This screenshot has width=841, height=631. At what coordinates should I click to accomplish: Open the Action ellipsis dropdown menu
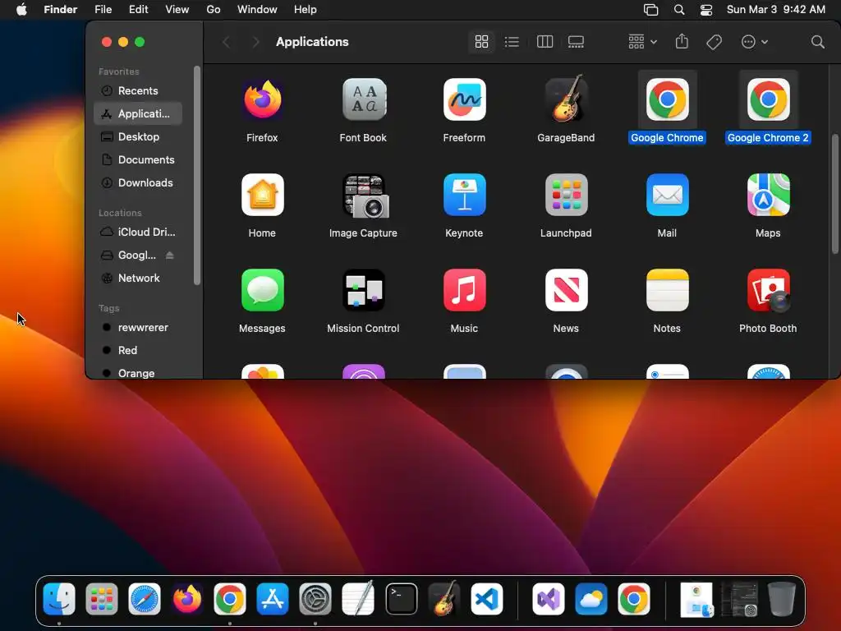[754, 42]
